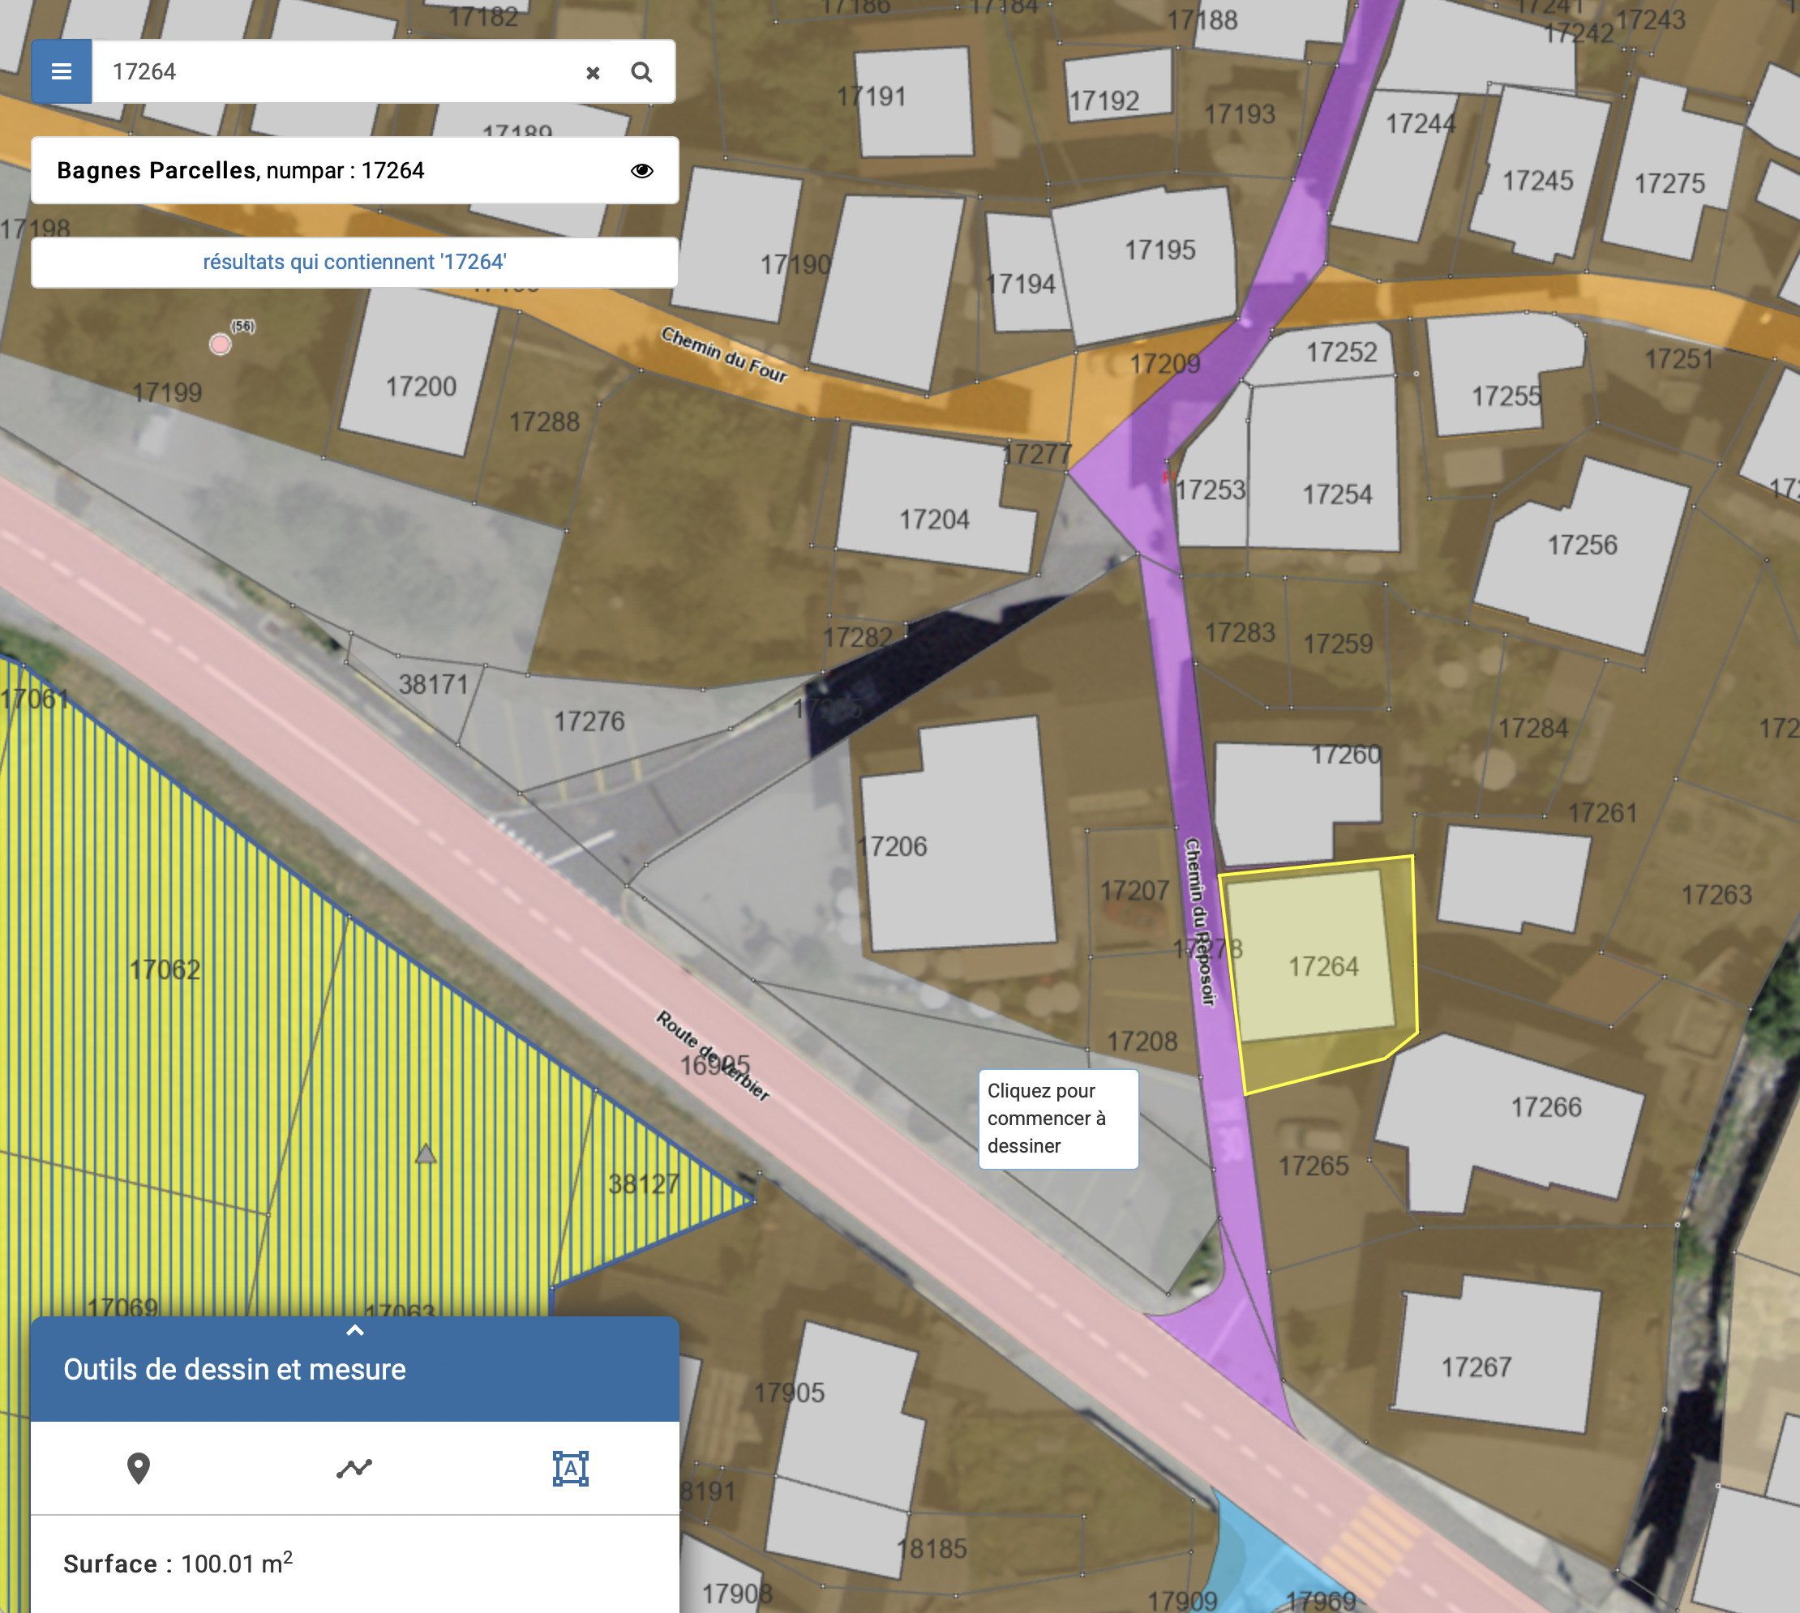This screenshot has height=1613, width=1800.
Task: Select the area polygon measure tool
Action: click(x=569, y=1468)
